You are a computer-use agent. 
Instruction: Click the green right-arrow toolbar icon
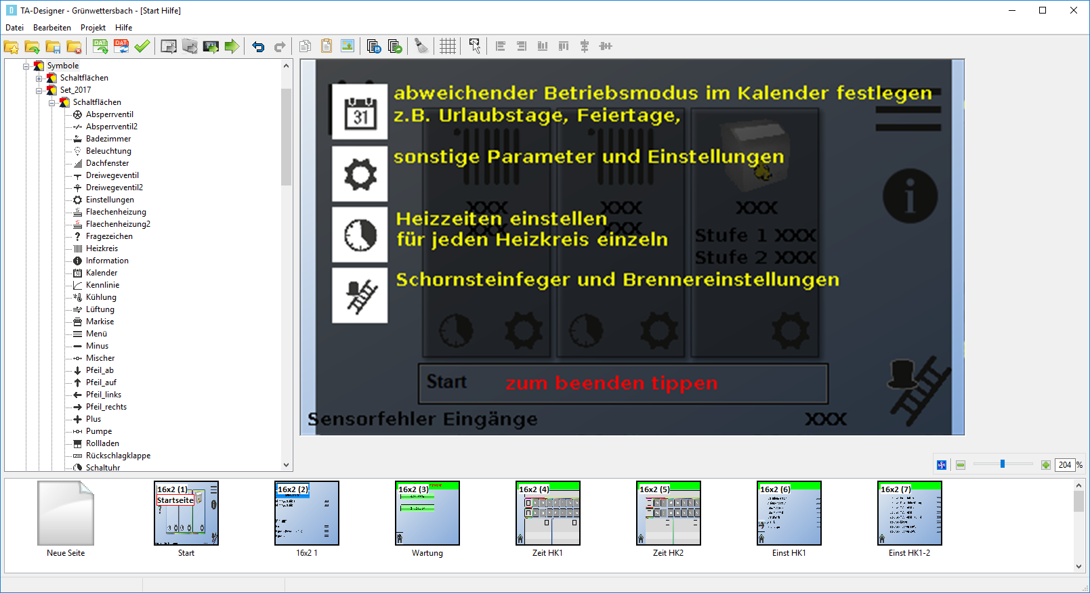coord(232,47)
